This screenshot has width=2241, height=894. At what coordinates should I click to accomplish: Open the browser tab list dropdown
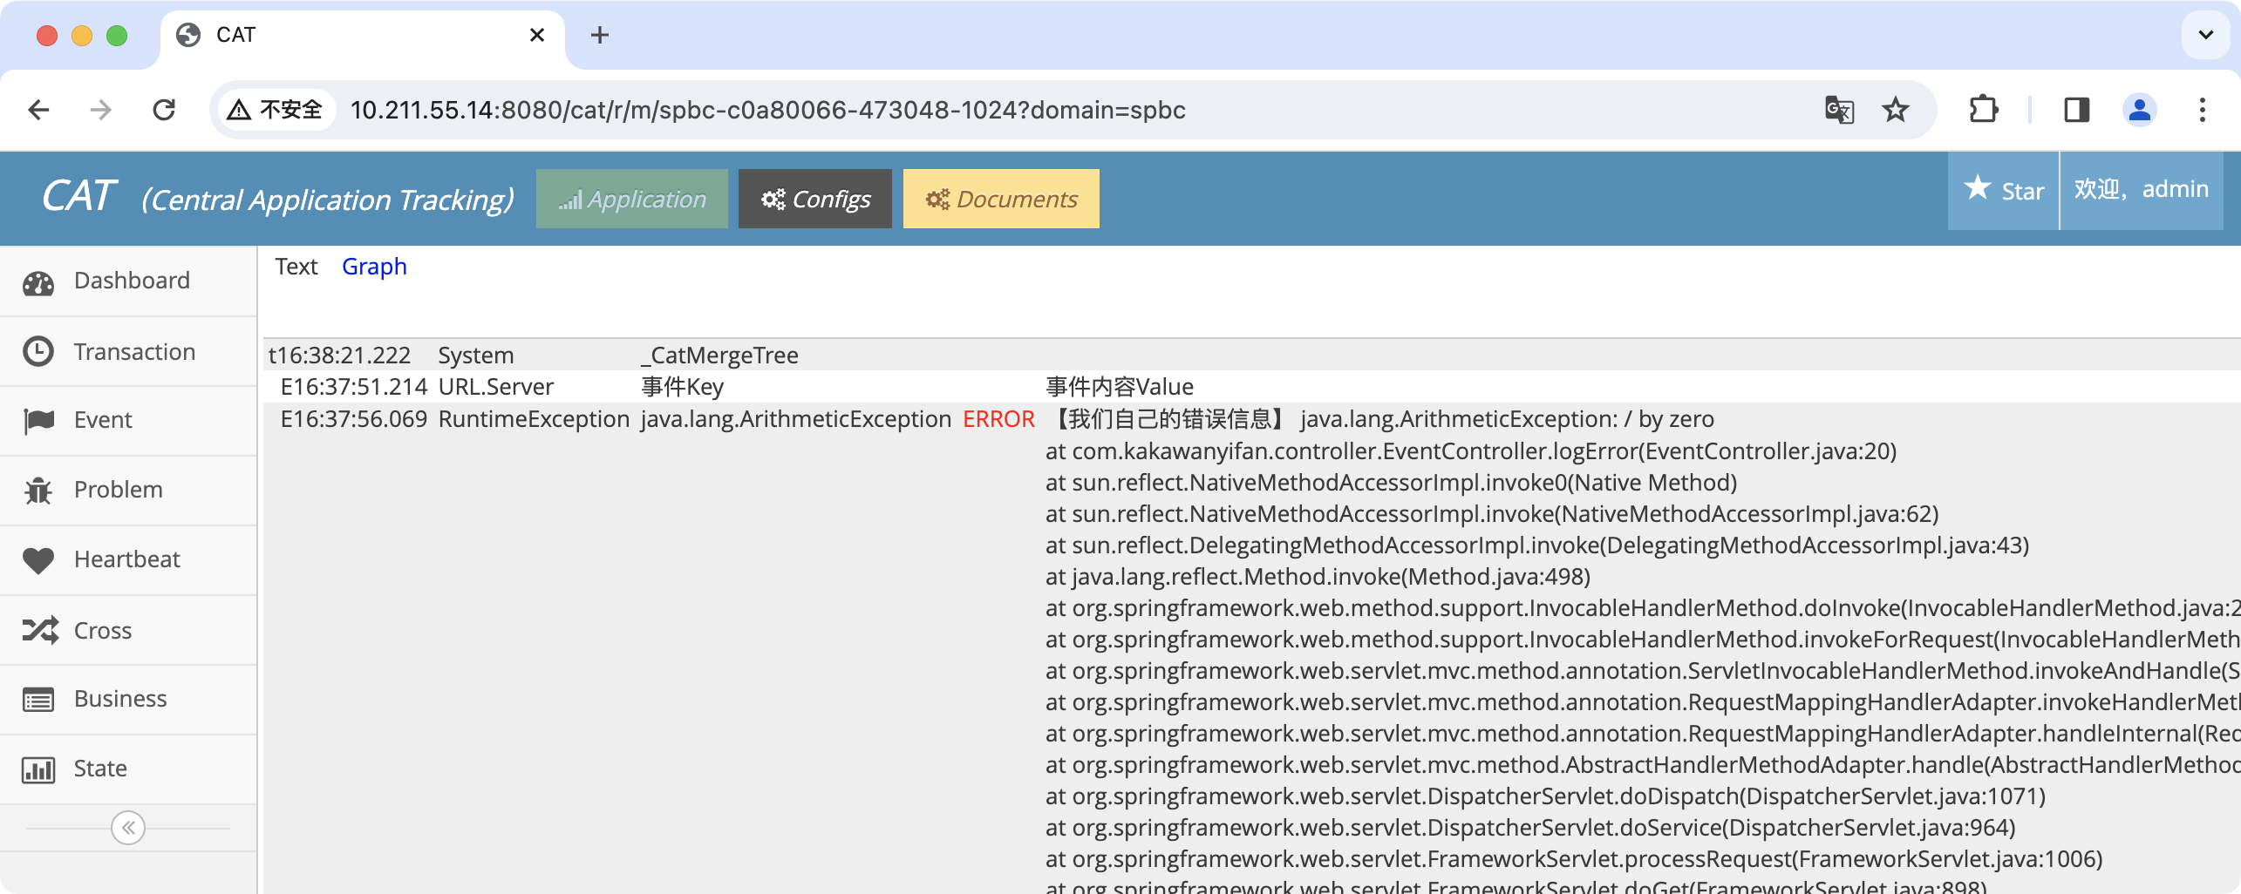(x=2205, y=35)
